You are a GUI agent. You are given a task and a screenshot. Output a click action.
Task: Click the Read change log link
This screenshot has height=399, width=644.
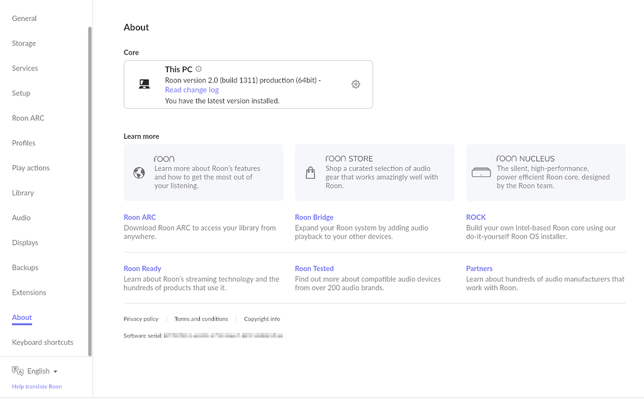point(192,90)
